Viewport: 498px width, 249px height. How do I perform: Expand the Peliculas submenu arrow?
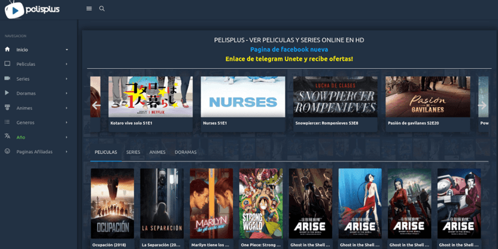(x=67, y=64)
